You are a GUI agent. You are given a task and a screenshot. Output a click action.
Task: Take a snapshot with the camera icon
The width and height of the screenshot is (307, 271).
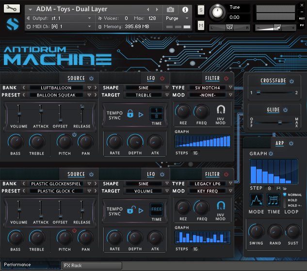pyautogui.click(x=170, y=9)
